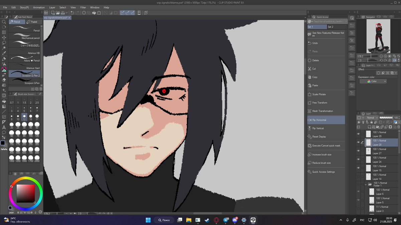Screen dimensions: 401x225
Task: Open the Filter menu
Action: [x=83, y=7]
